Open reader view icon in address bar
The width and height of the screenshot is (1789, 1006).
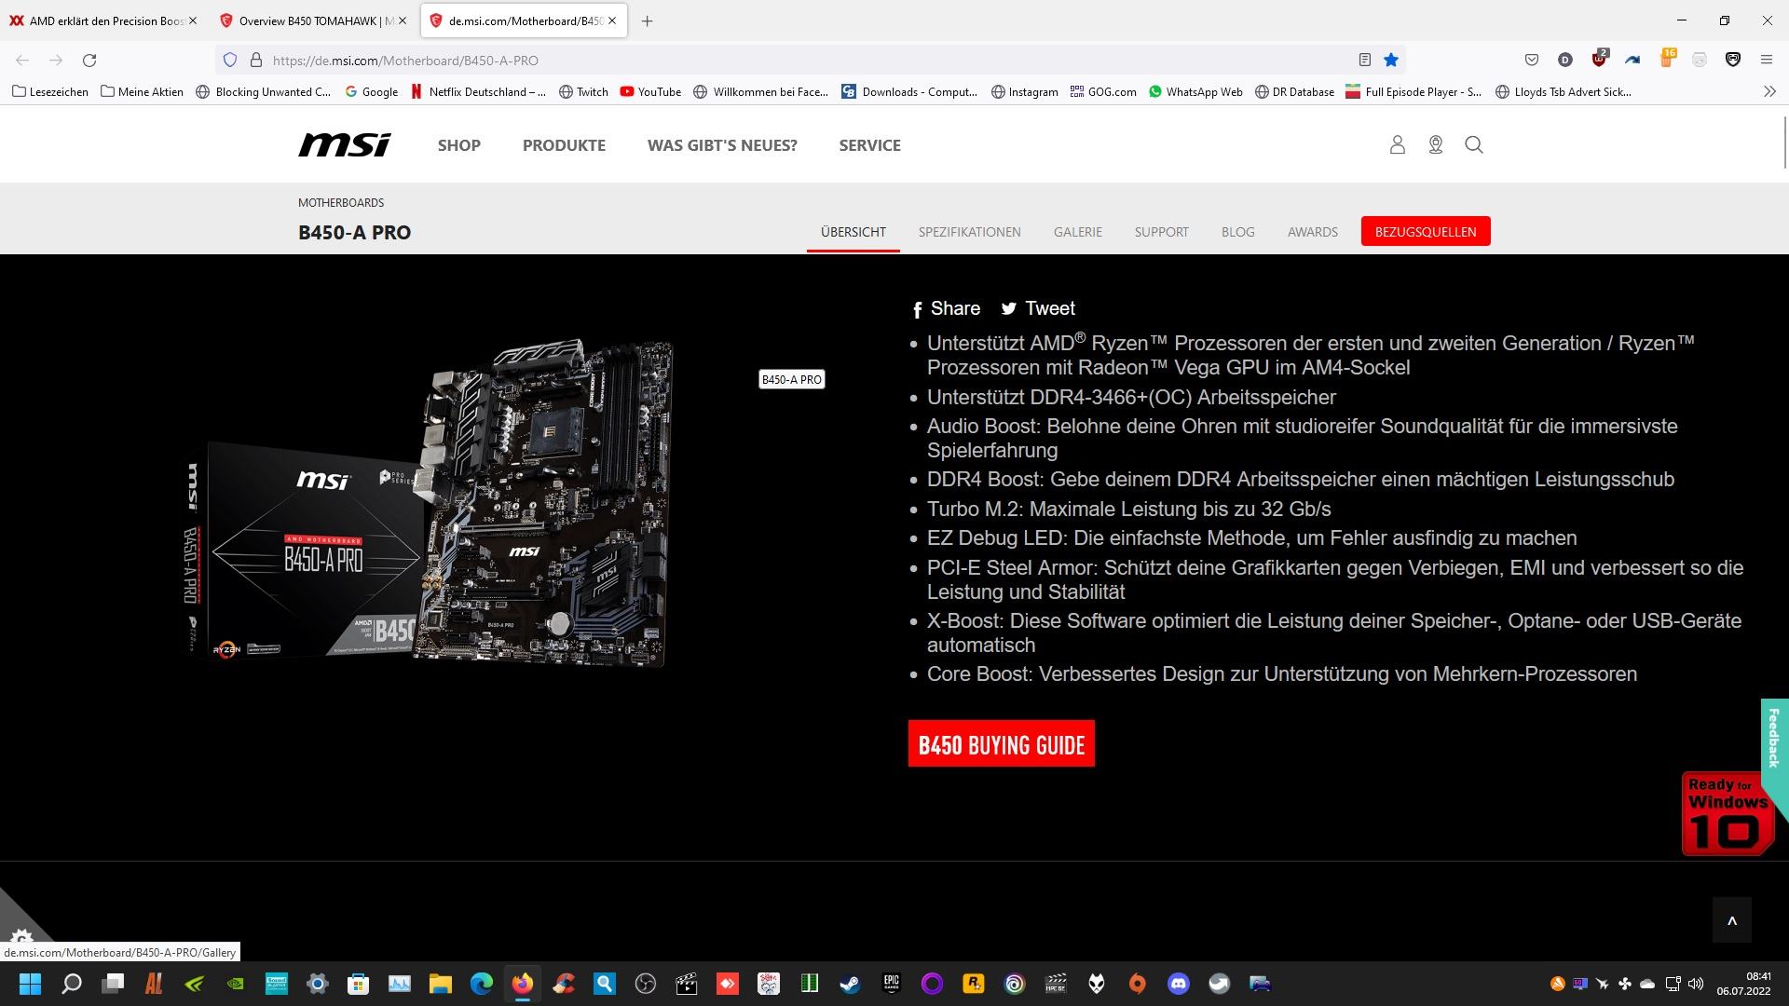pyautogui.click(x=1364, y=60)
